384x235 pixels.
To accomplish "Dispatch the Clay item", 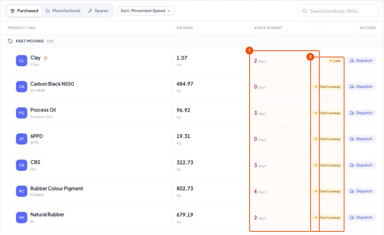I will pos(361,61).
